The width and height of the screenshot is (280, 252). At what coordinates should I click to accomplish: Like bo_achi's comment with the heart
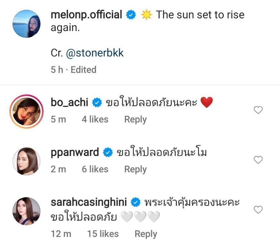258,110
